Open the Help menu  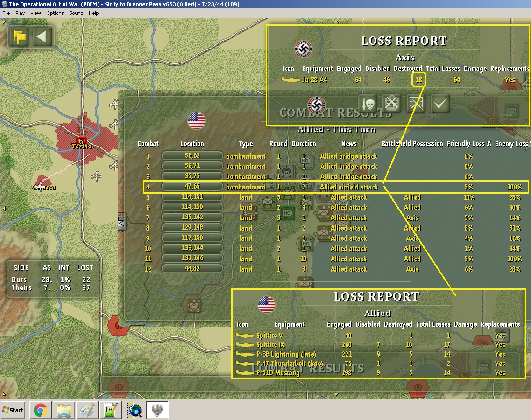tap(94, 13)
